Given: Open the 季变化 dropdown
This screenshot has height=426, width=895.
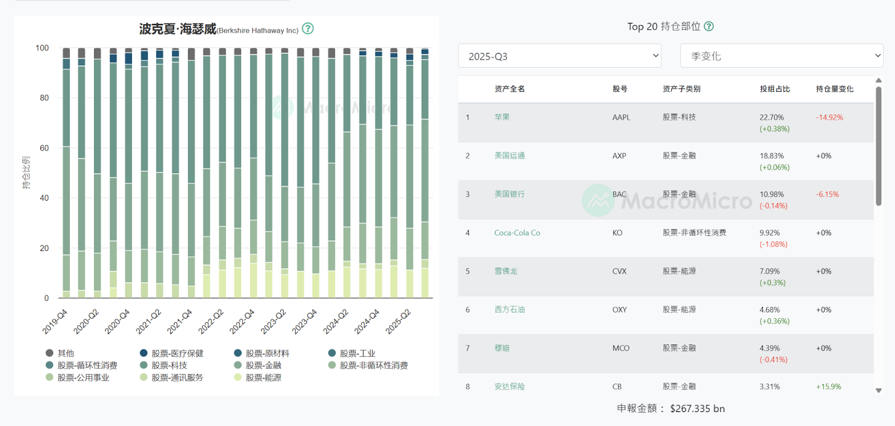Looking at the screenshot, I should [781, 56].
